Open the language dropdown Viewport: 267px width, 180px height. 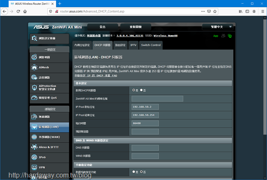coord(219,27)
